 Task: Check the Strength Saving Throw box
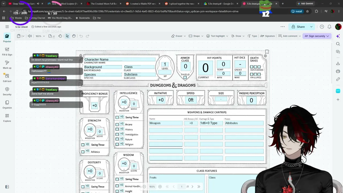(x=83, y=145)
